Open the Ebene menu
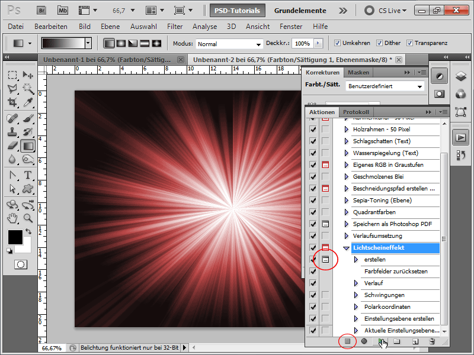 coord(110,27)
